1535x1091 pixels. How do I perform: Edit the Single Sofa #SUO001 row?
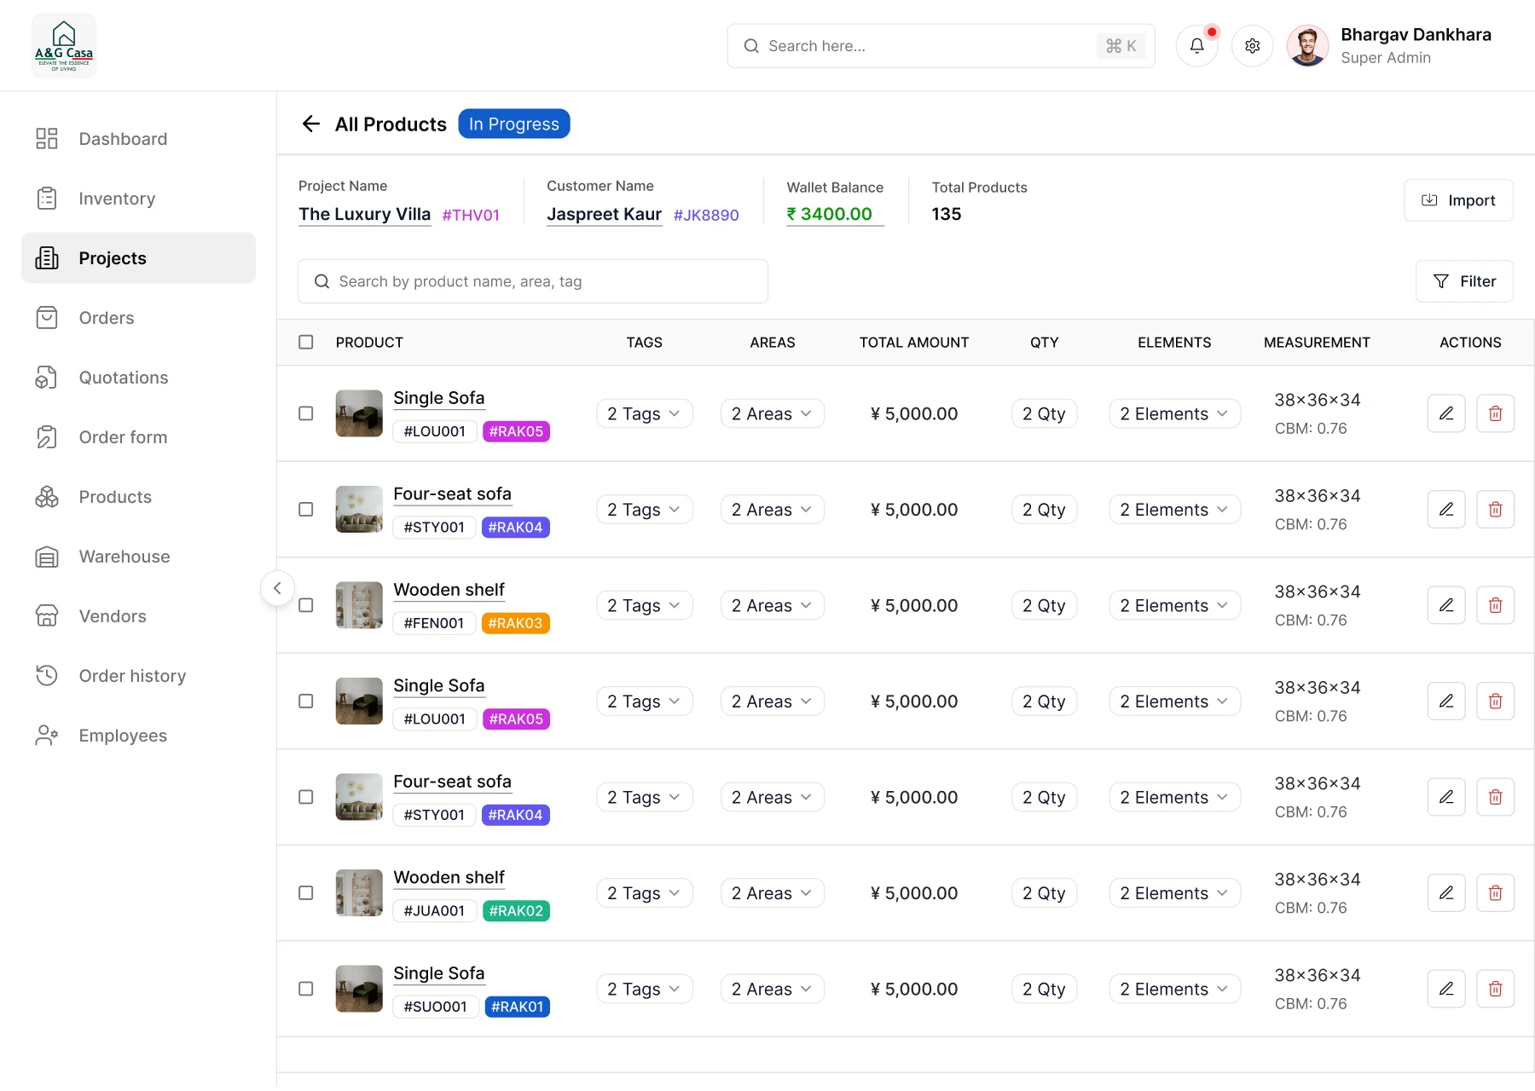pyautogui.click(x=1446, y=989)
